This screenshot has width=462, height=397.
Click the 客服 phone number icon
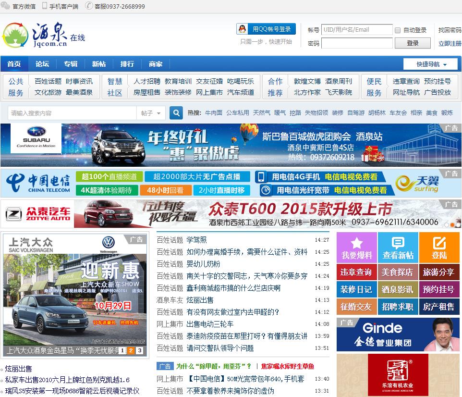(89, 6)
